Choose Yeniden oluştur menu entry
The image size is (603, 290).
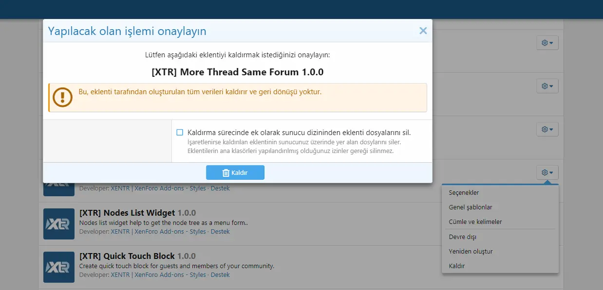[x=500, y=251]
